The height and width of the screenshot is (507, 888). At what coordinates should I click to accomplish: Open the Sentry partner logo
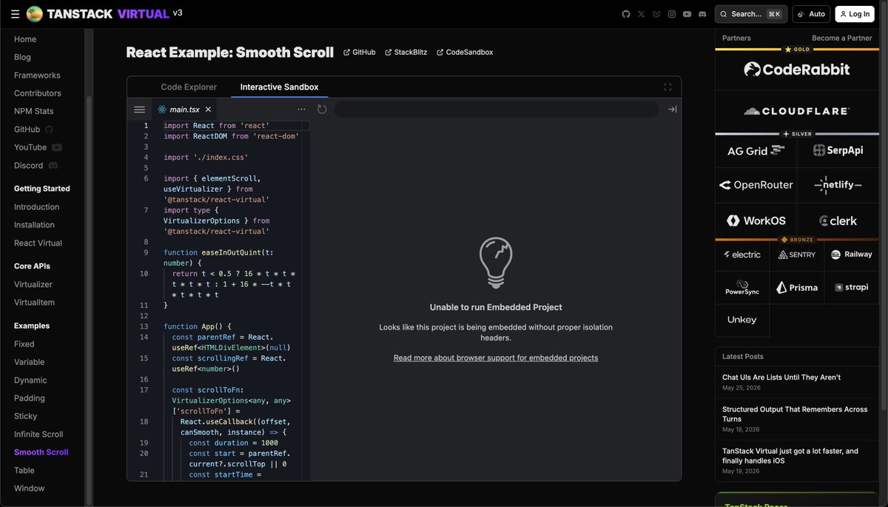[x=797, y=255]
